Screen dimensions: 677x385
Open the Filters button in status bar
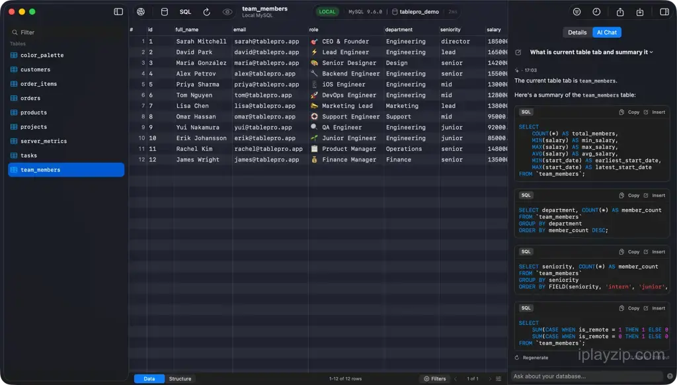435,378
